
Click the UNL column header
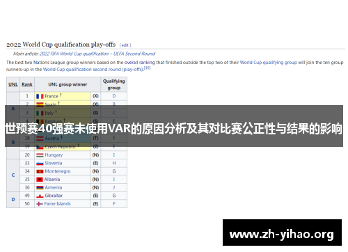click(x=13, y=84)
